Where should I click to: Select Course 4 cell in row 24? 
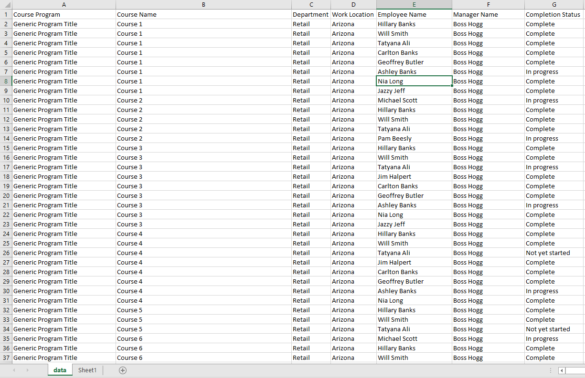click(203, 234)
